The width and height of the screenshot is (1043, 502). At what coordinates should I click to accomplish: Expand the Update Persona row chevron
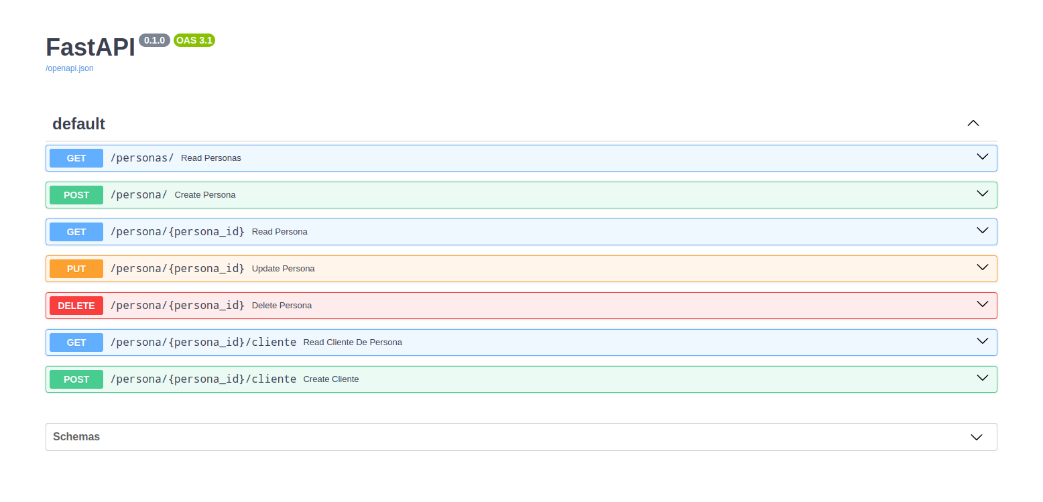coord(983,267)
